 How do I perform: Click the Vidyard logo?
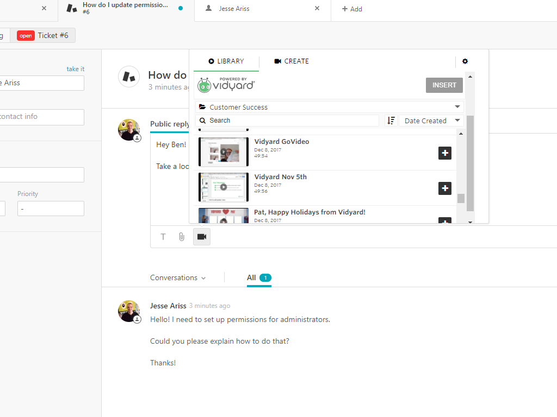[226, 85]
